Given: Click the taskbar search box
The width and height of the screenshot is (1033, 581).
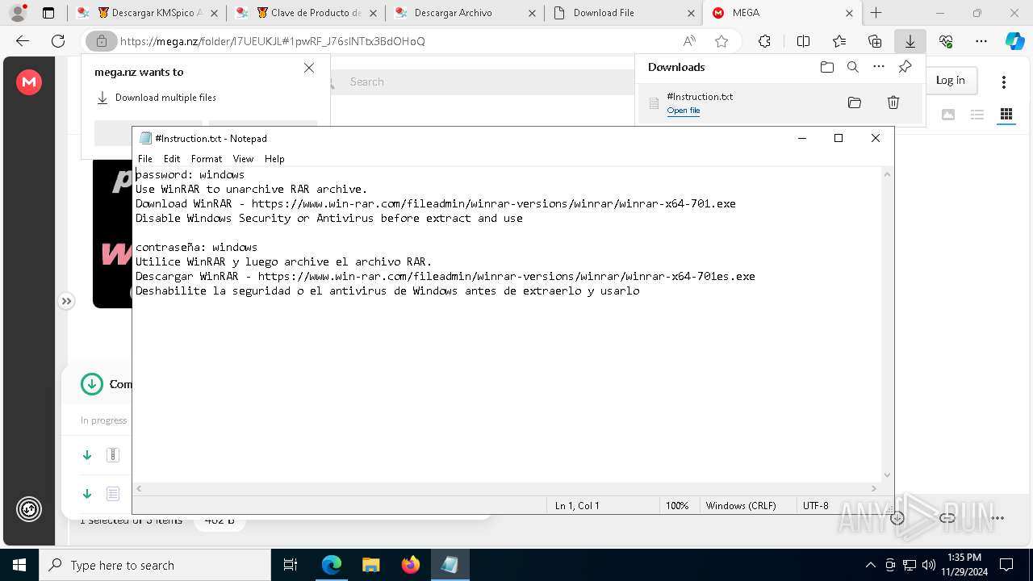Looking at the screenshot, I should point(155,565).
